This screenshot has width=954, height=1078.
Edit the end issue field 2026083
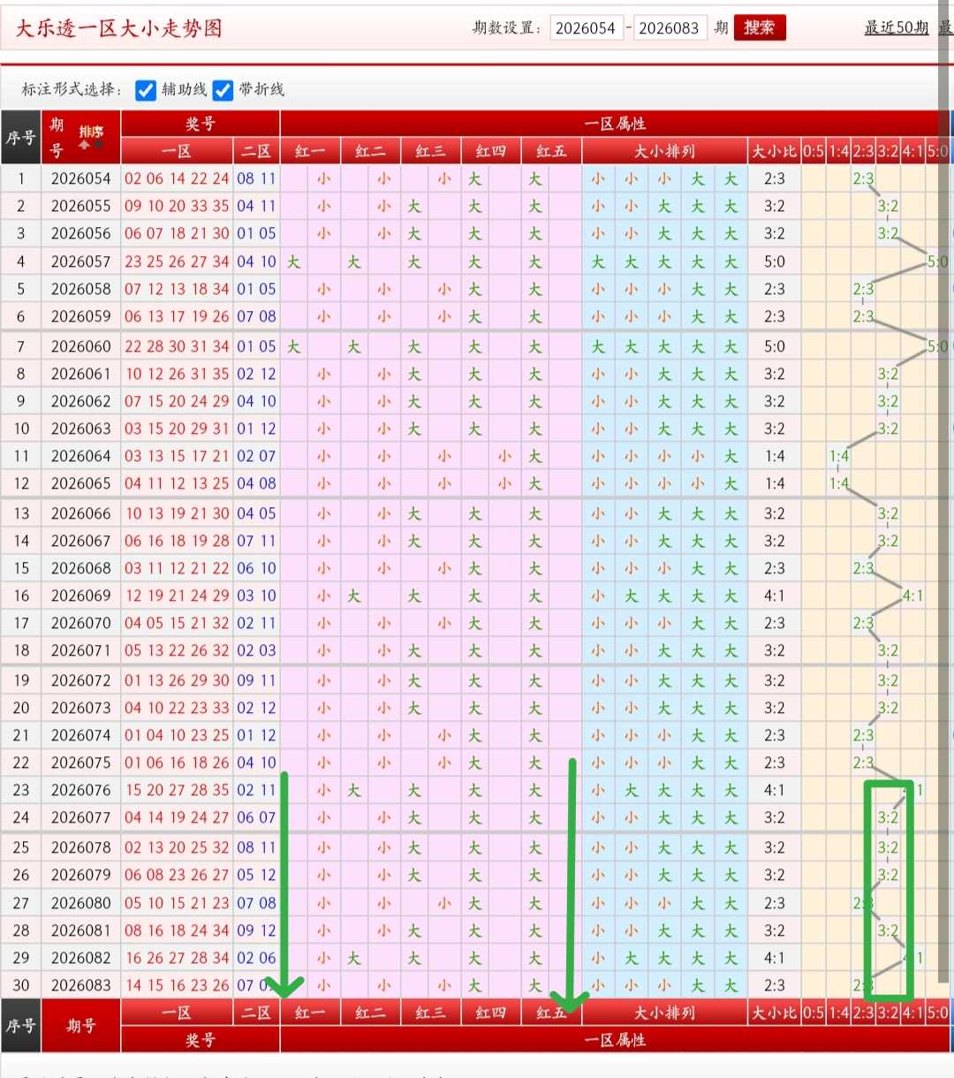(670, 28)
